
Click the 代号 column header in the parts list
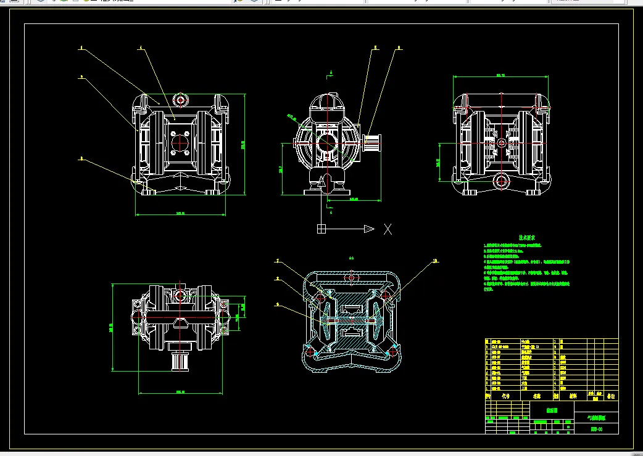pos(505,396)
